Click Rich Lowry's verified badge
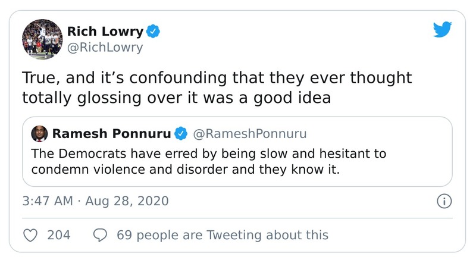The height and width of the screenshot is (263, 476). coord(154,30)
